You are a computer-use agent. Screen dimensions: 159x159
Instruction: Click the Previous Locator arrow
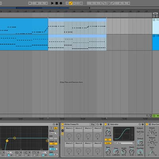coord(154,16)
